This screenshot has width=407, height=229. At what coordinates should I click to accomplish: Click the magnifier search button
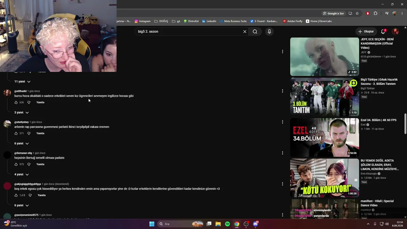pyautogui.click(x=255, y=31)
